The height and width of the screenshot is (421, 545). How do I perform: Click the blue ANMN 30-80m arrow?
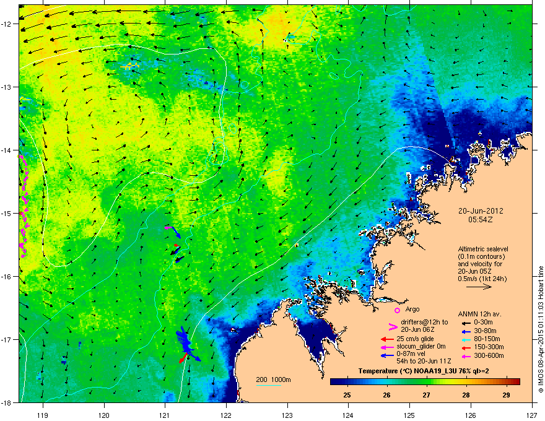pos(468,331)
